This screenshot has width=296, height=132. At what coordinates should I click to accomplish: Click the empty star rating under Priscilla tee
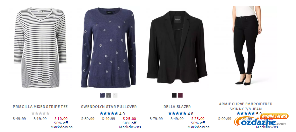[x=40, y=113]
